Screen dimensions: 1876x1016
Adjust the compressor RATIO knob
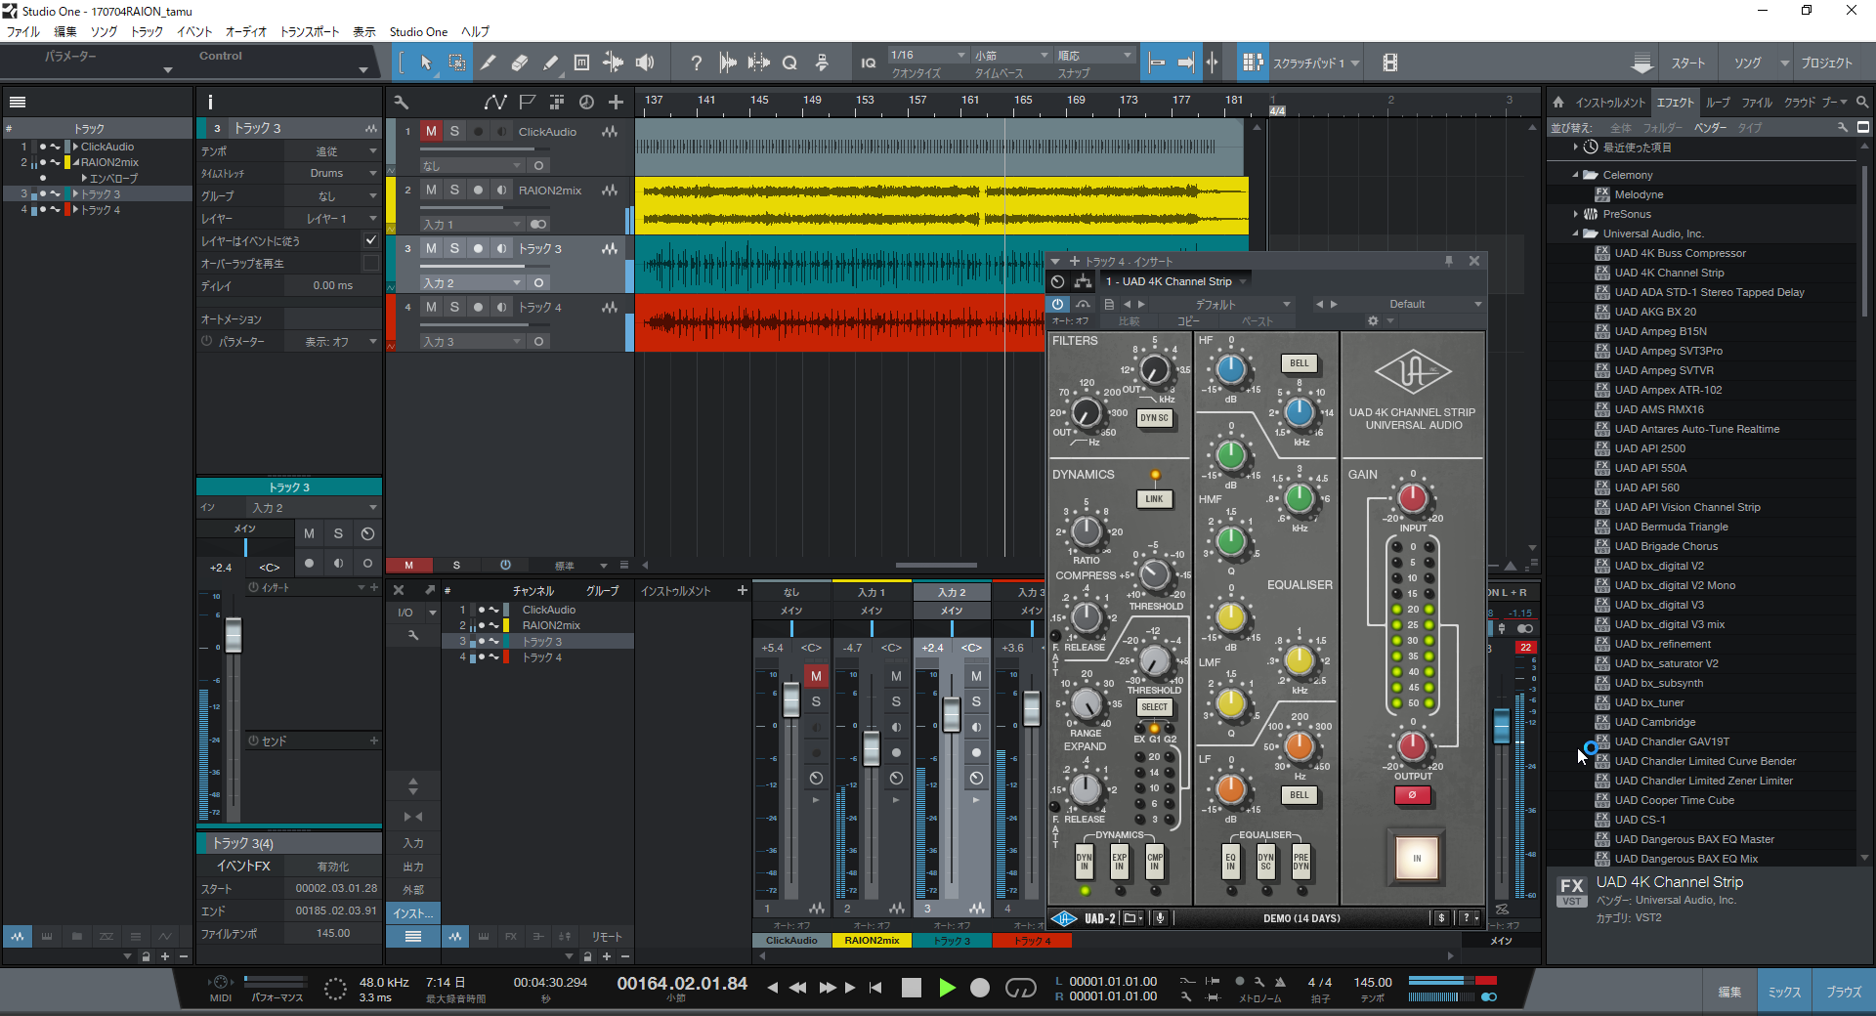tap(1087, 532)
